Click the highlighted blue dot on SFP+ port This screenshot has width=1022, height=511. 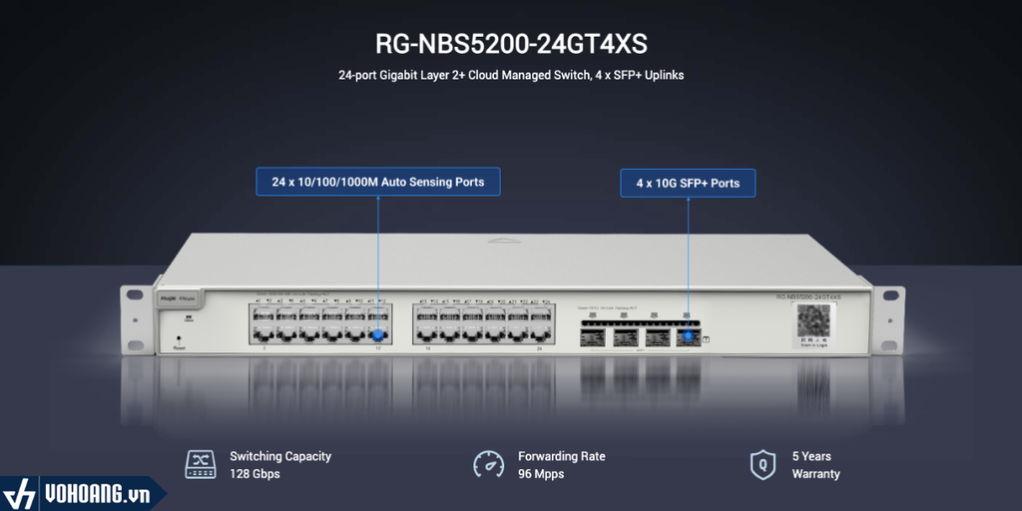(x=689, y=337)
